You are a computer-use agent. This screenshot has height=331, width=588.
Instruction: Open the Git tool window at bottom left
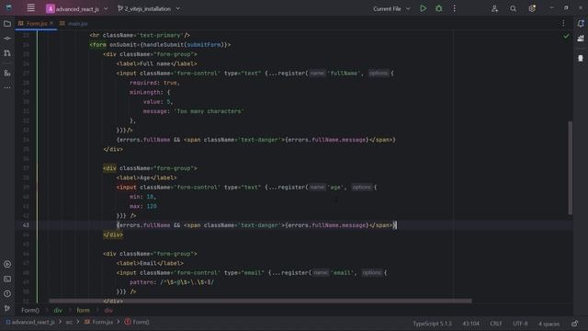[x=7, y=308]
